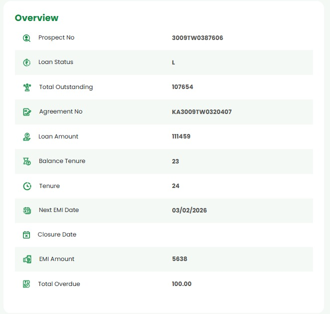Select balance tenure value 23
The image size is (330, 314).
click(176, 161)
